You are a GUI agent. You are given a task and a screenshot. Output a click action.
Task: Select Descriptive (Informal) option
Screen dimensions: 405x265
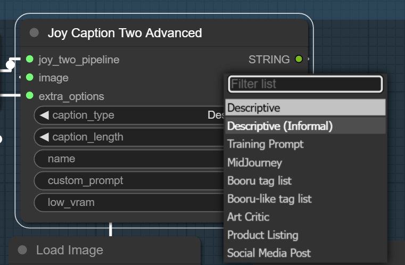tap(305, 126)
